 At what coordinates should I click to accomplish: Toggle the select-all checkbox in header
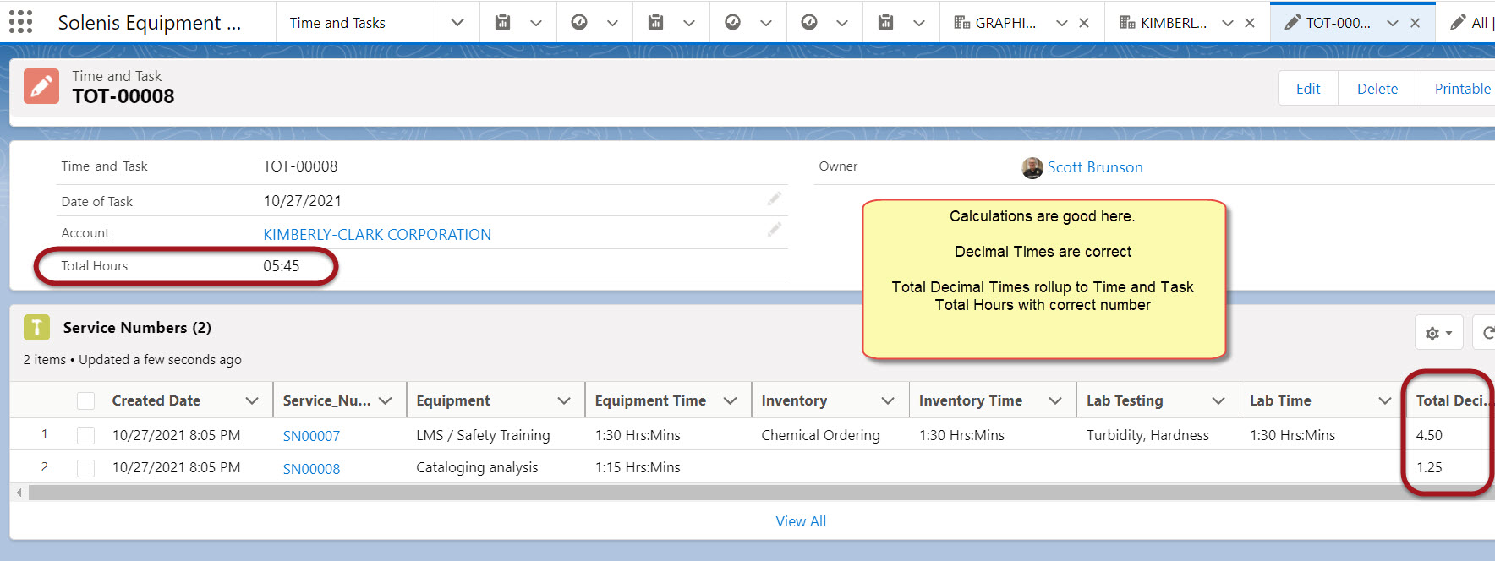tap(85, 400)
